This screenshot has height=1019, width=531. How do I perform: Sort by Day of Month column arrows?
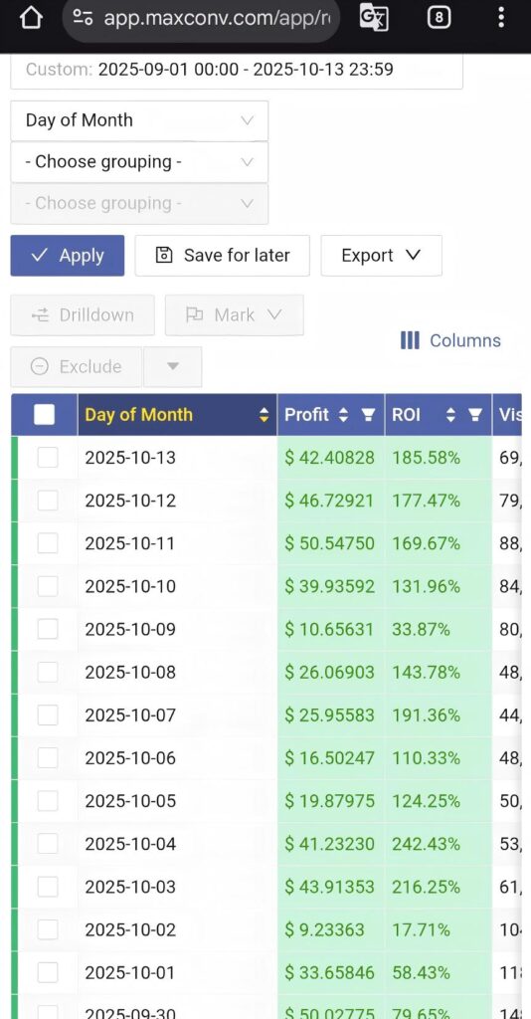(264, 415)
